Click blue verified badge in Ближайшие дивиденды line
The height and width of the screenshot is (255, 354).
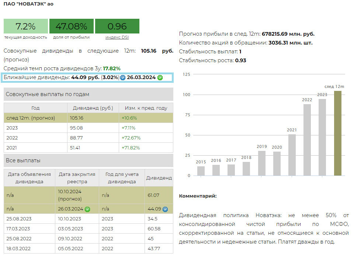coord(123,78)
